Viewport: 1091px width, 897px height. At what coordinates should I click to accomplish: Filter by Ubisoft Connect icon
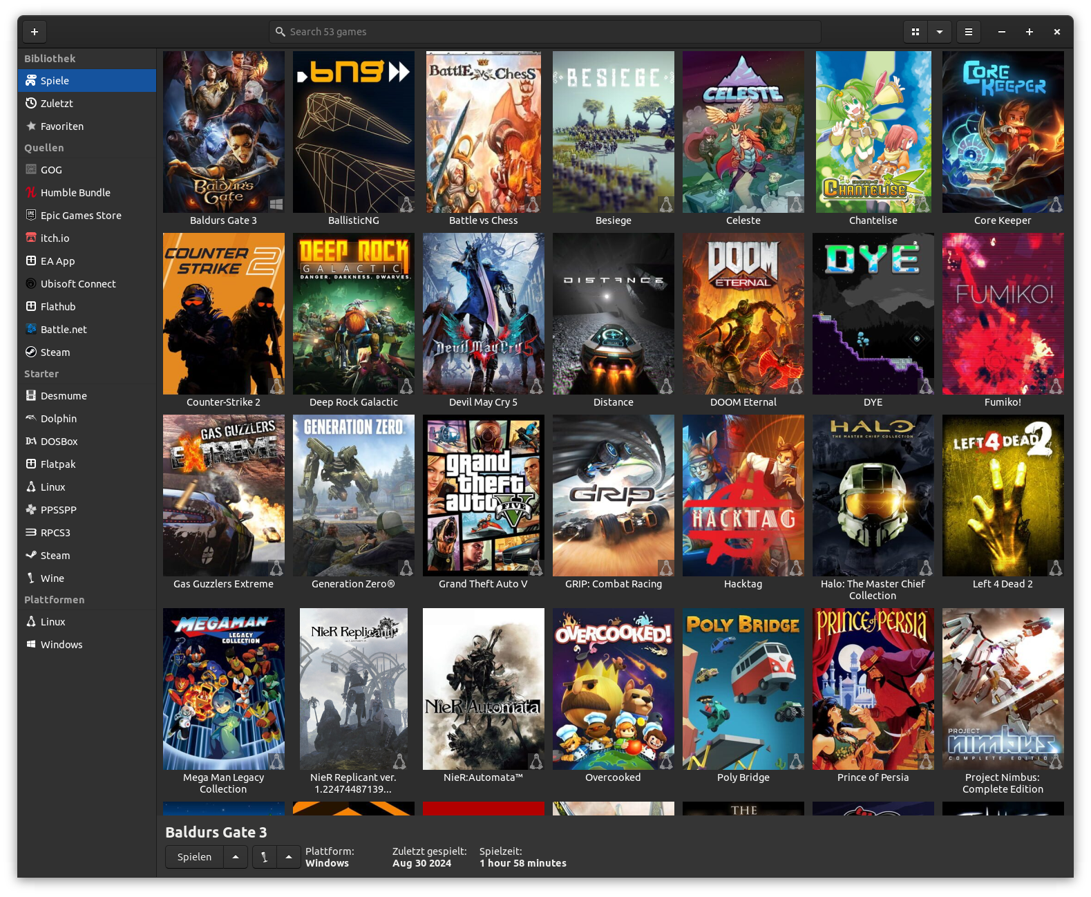(x=31, y=284)
